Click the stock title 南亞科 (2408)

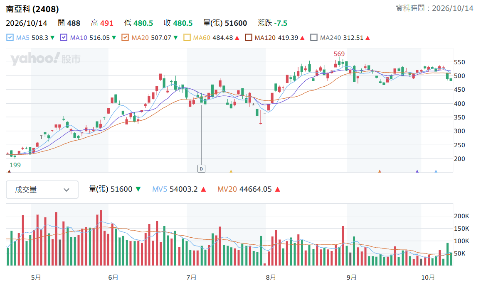[32, 9]
